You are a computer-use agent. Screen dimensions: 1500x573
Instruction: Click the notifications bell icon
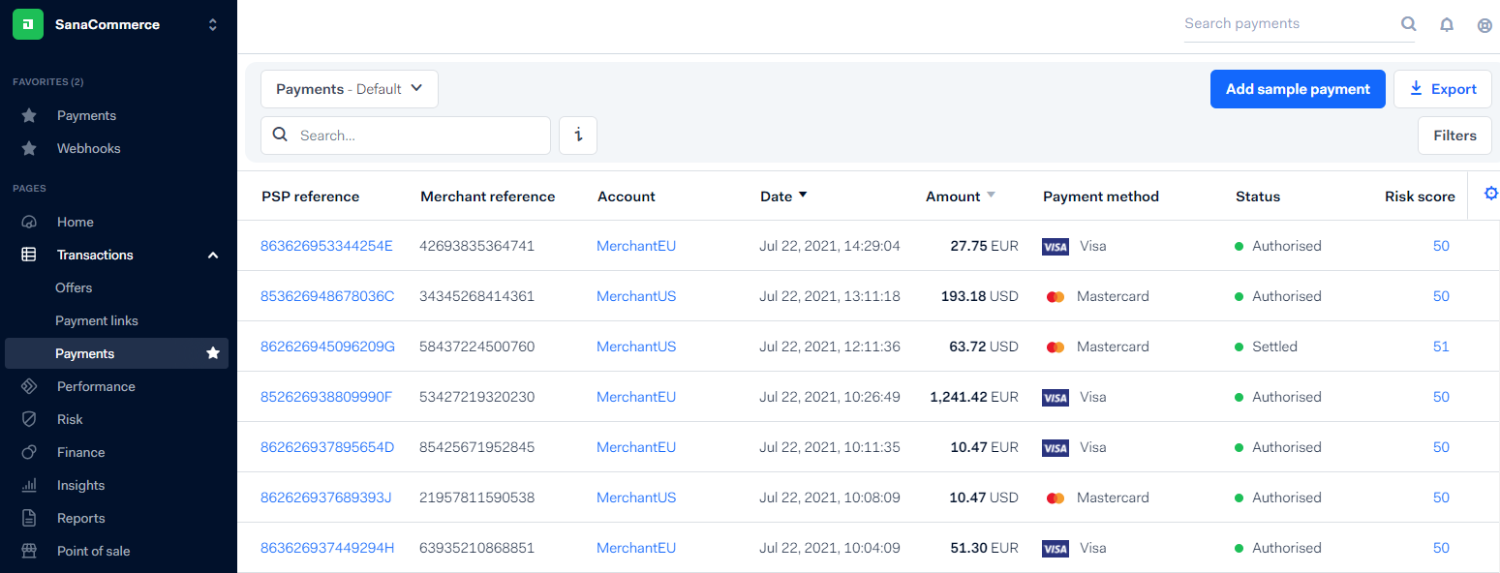pos(1447,25)
